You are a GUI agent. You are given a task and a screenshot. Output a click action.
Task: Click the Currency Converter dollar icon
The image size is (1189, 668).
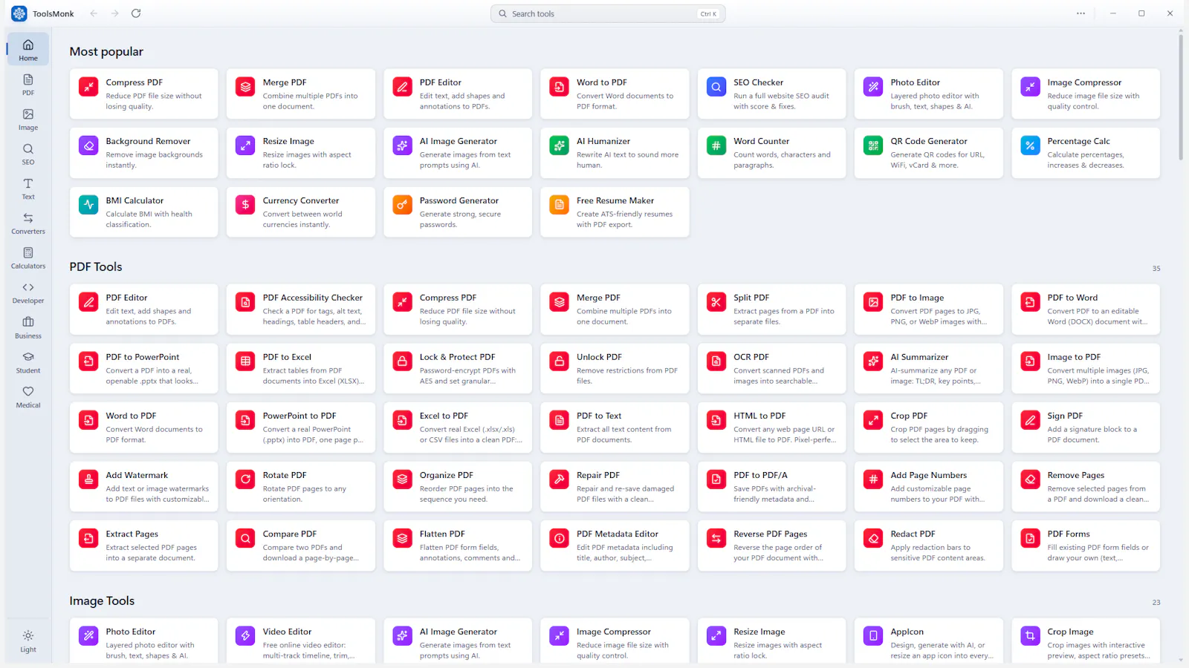pyautogui.click(x=245, y=205)
